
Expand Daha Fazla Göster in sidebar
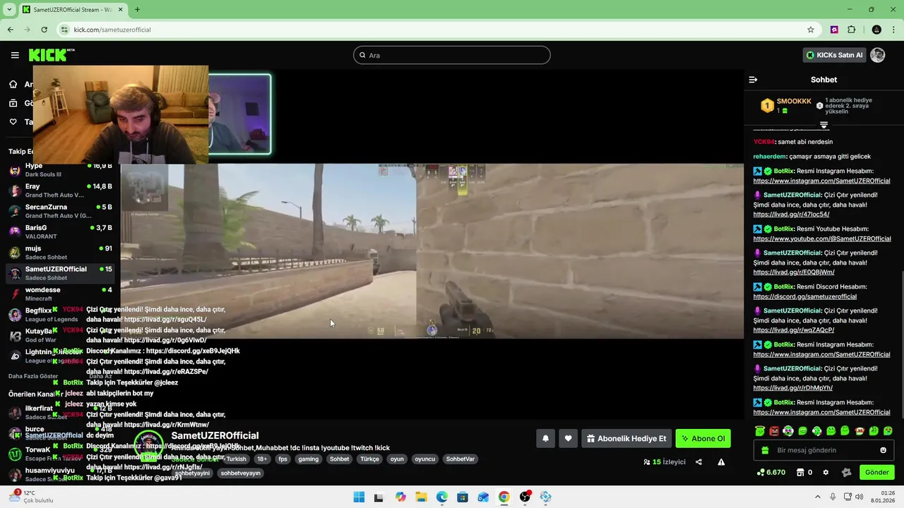tap(33, 376)
